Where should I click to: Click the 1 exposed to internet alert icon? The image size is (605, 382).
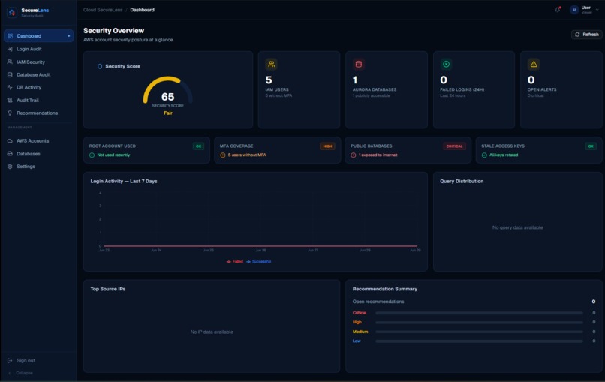click(x=354, y=155)
